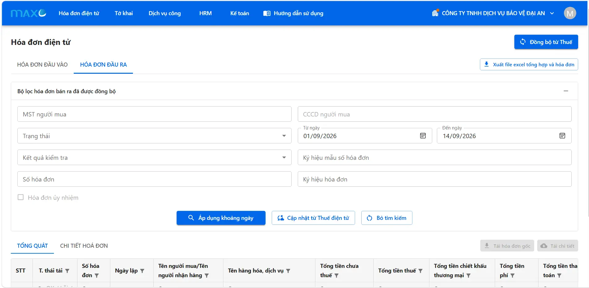Expand the 'Trạng thái' dropdown
This screenshot has width=589, height=288.
284,136
